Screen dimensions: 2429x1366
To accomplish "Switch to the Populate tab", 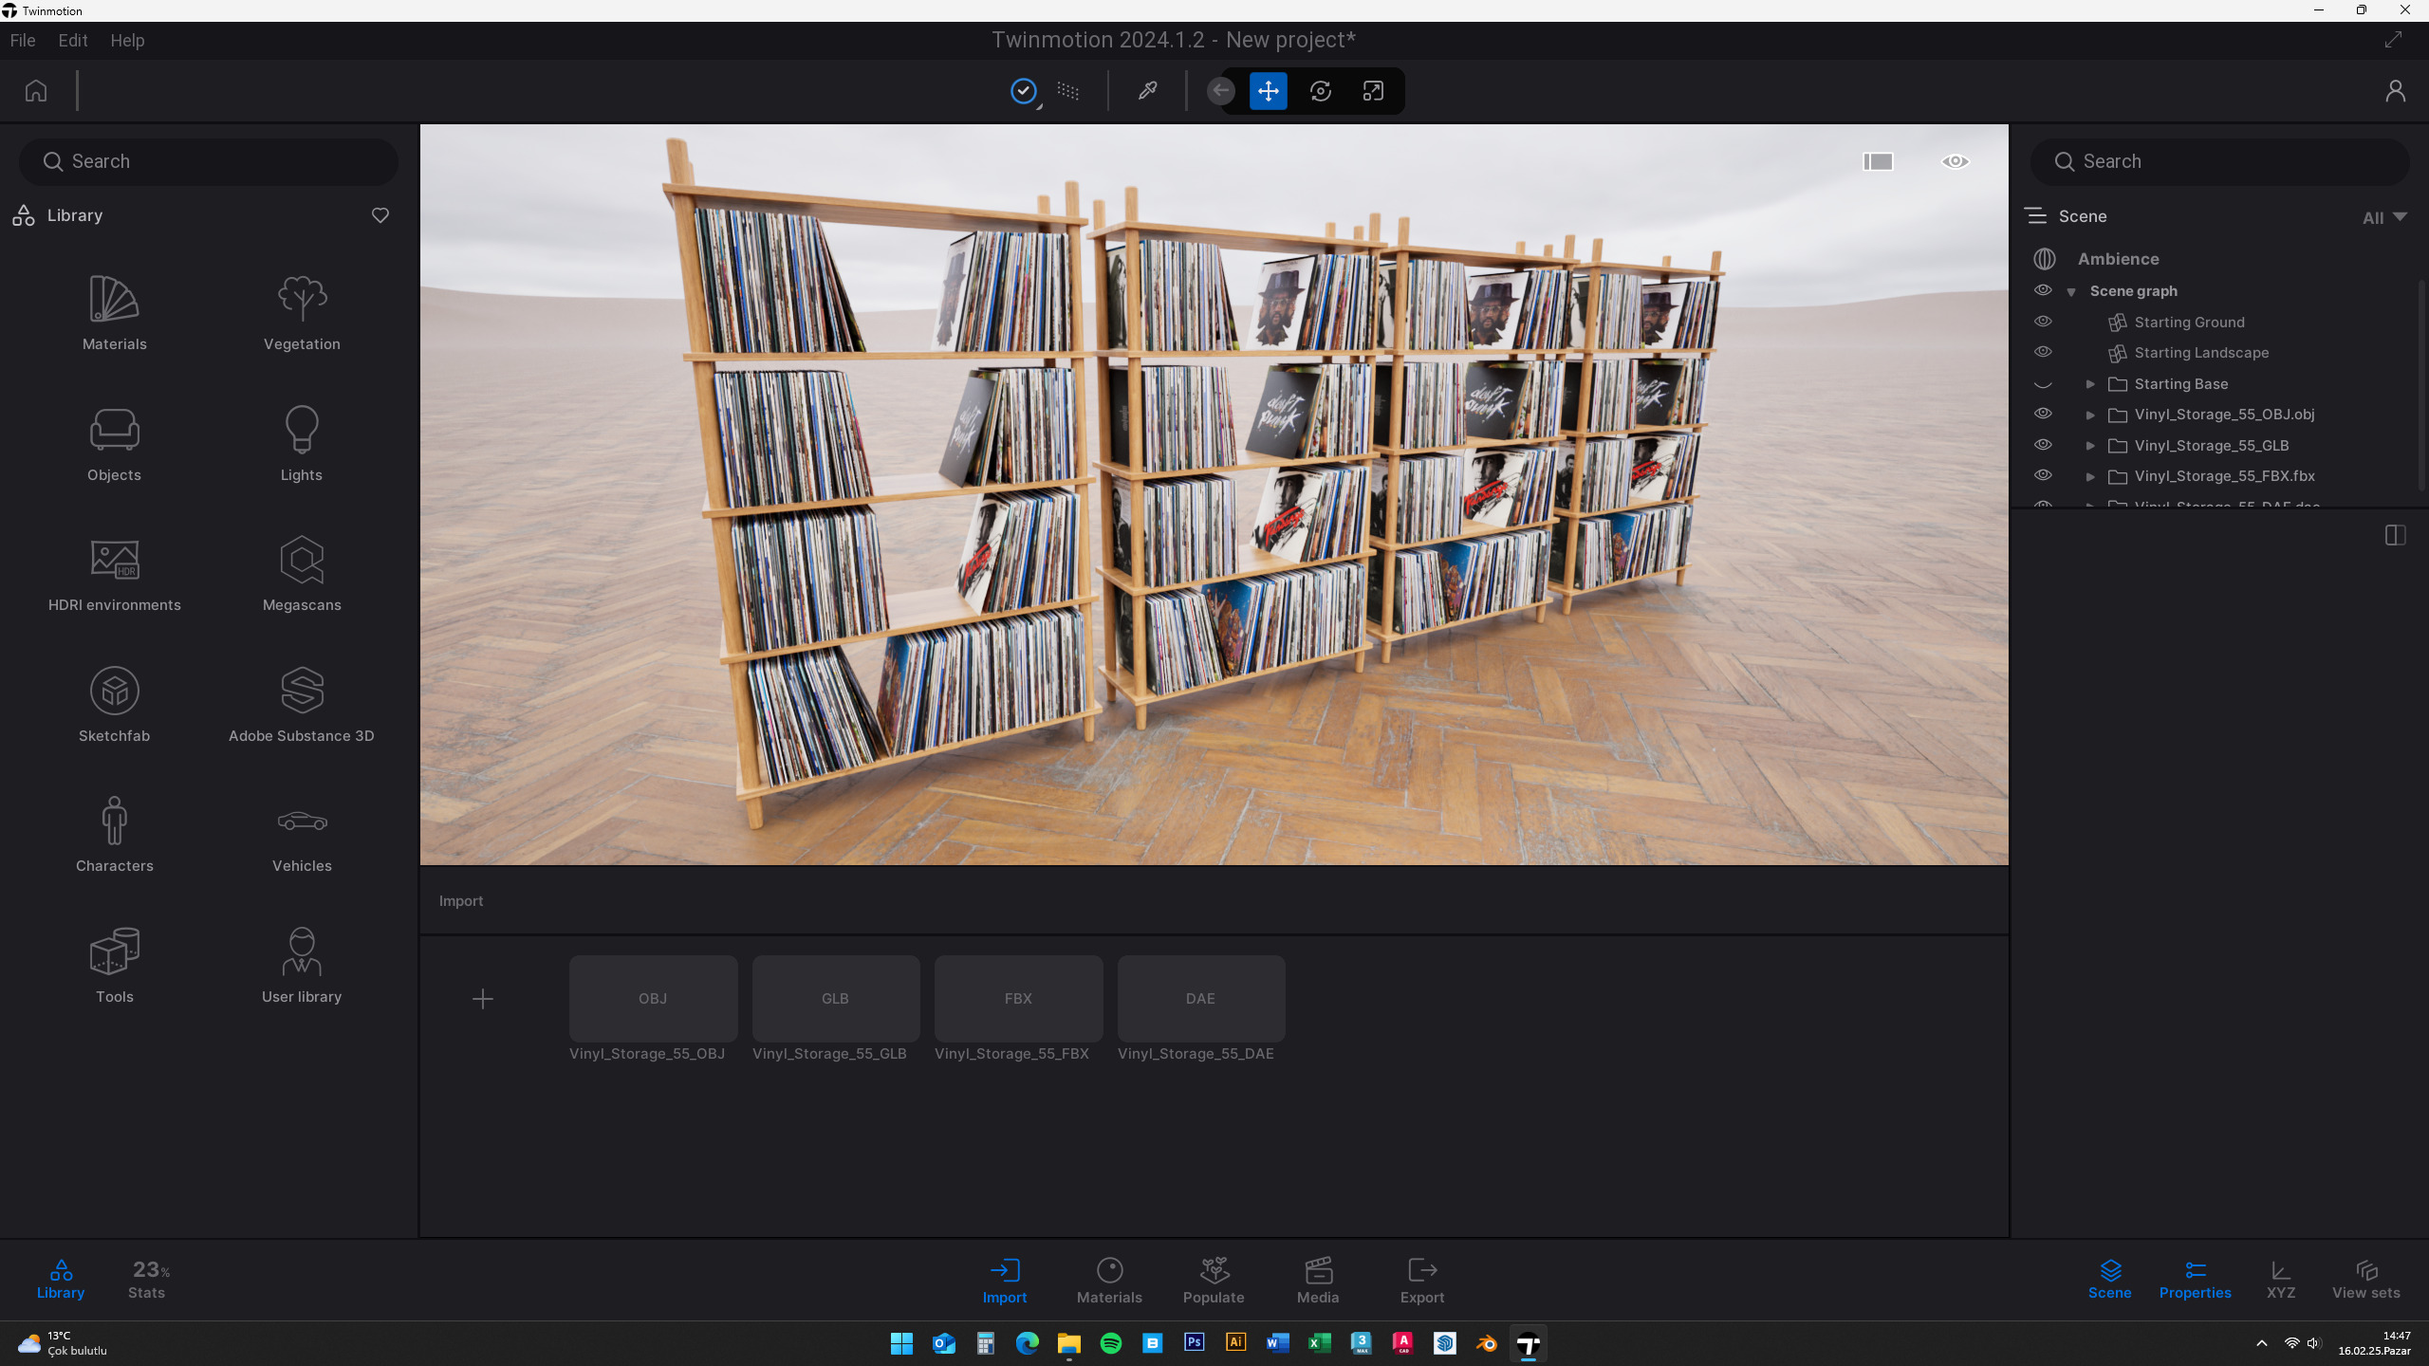I will coord(1214,1281).
